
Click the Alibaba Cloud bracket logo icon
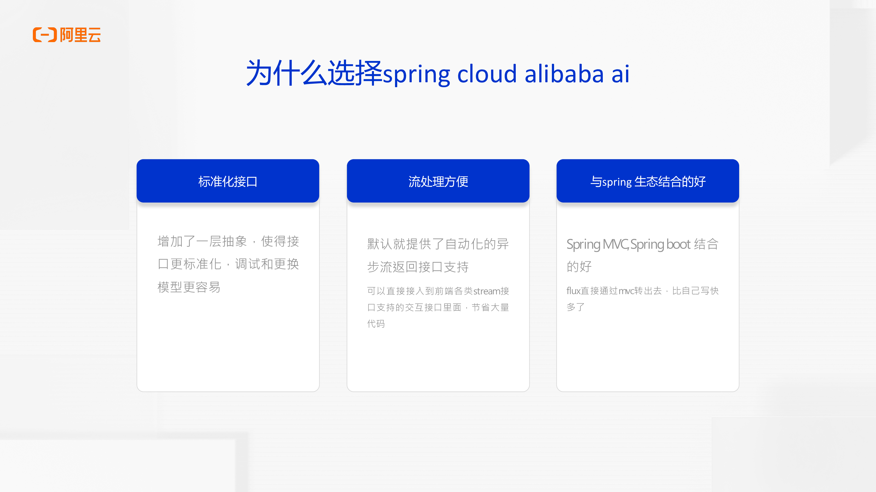45,35
